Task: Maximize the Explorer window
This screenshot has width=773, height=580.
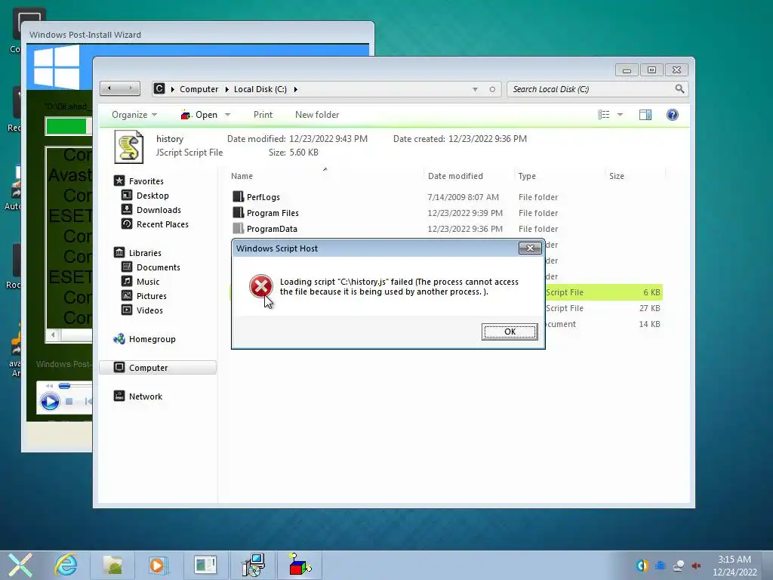Action: tap(651, 70)
